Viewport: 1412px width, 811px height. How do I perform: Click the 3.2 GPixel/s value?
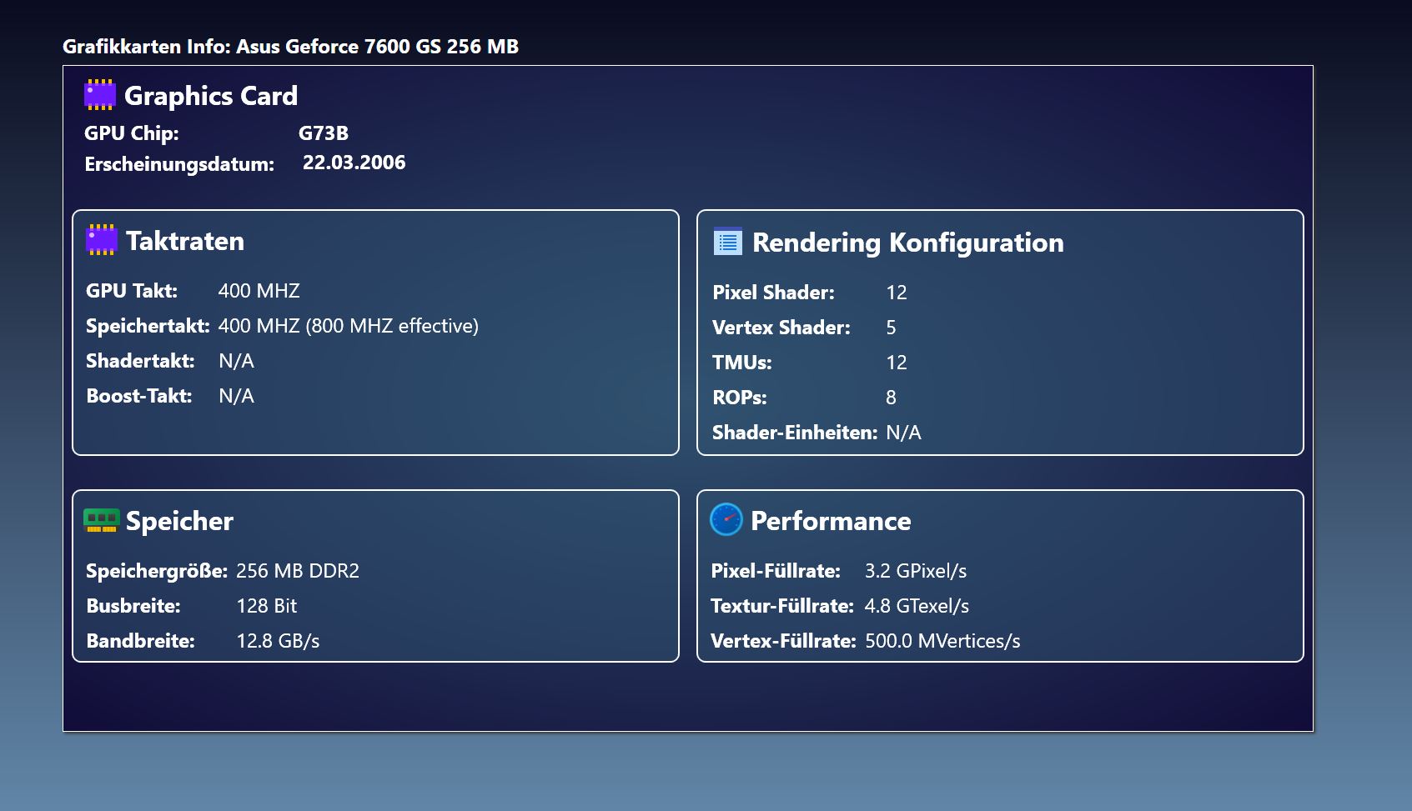pos(916,571)
